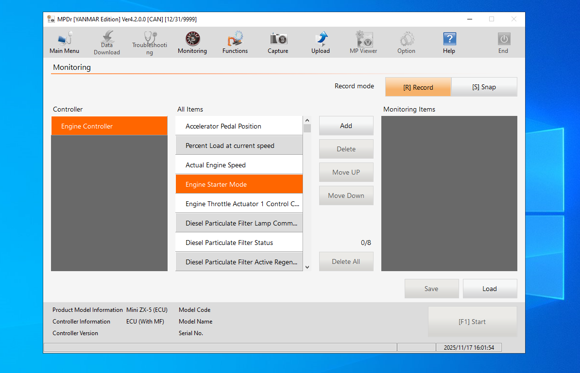Select Percent Load at current speed item

pyautogui.click(x=239, y=146)
